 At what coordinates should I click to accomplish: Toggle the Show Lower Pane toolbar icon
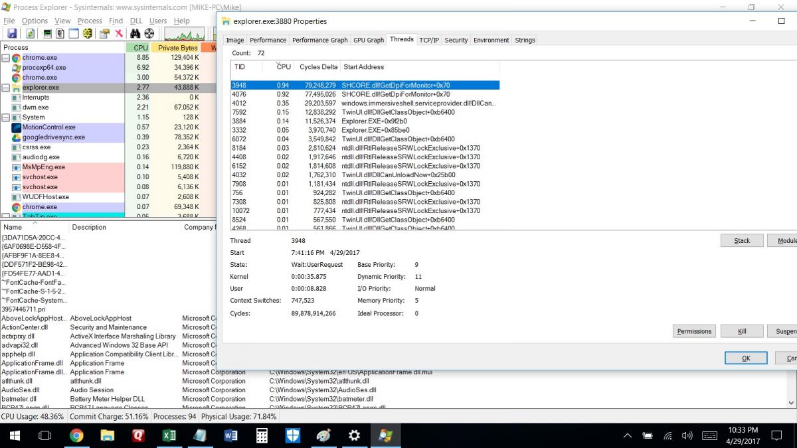[74, 33]
